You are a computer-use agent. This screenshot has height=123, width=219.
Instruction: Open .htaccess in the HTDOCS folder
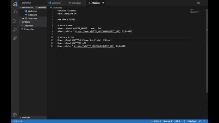(29, 26)
